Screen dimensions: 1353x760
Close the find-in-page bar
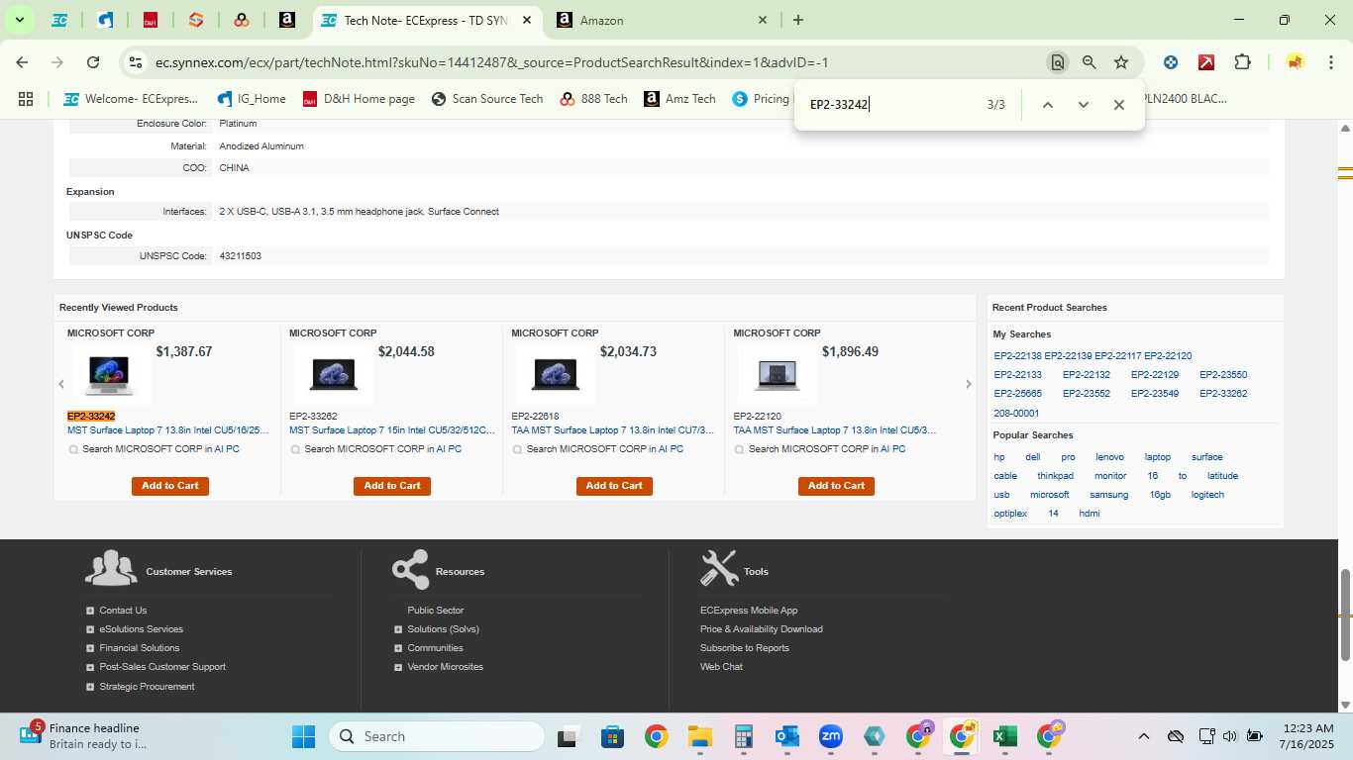pos(1118,105)
